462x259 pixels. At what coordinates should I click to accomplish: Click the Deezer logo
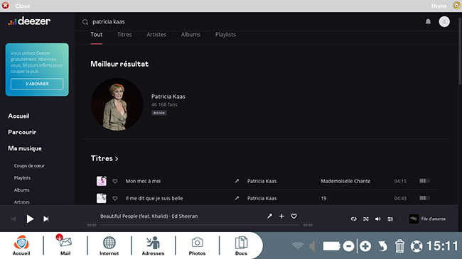point(29,21)
